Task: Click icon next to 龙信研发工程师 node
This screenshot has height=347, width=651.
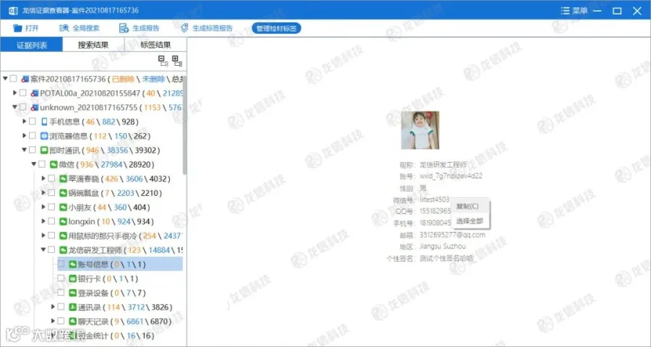Action: coord(63,250)
